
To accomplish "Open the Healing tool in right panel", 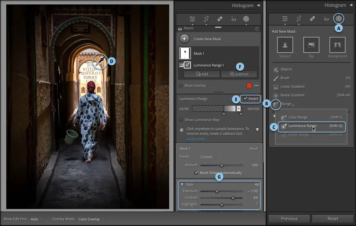I will click(312, 19).
